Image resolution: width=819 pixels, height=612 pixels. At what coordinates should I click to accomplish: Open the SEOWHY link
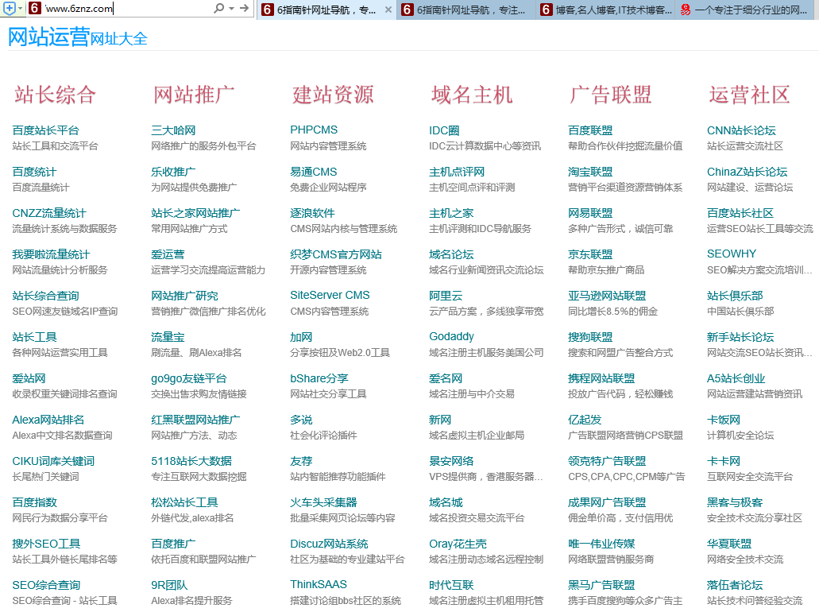(x=732, y=254)
